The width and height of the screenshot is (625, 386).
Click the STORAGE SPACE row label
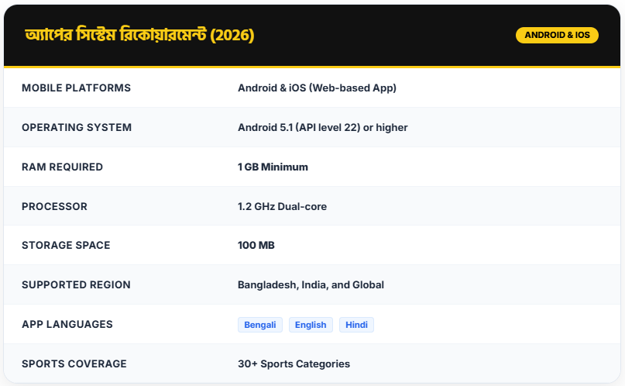[66, 246]
